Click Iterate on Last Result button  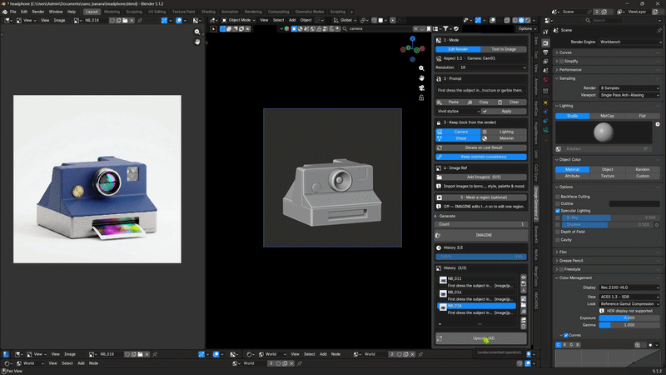click(481, 147)
